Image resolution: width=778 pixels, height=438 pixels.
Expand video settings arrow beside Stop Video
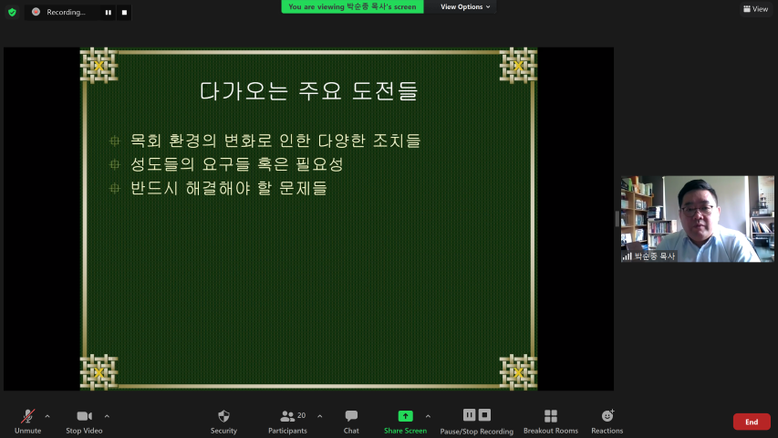pyautogui.click(x=107, y=416)
